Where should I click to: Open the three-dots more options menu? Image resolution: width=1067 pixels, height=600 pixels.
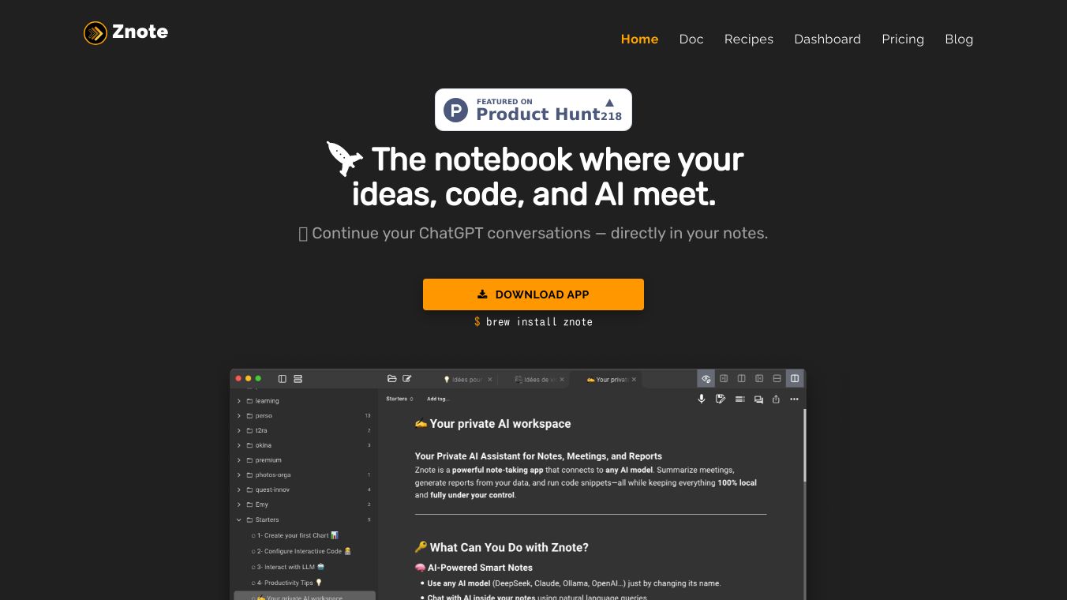794,399
